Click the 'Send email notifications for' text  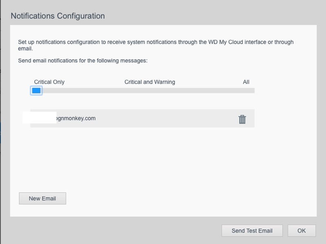coord(83,61)
